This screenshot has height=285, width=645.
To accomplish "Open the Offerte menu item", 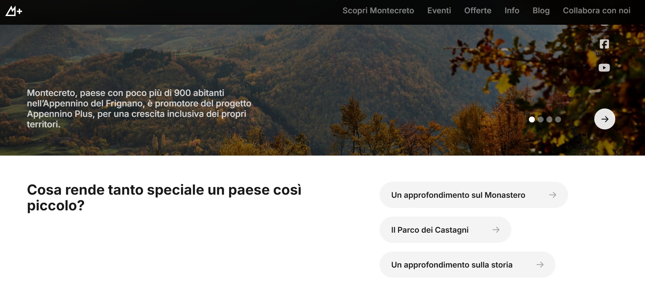I will click(x=477, y=11).
